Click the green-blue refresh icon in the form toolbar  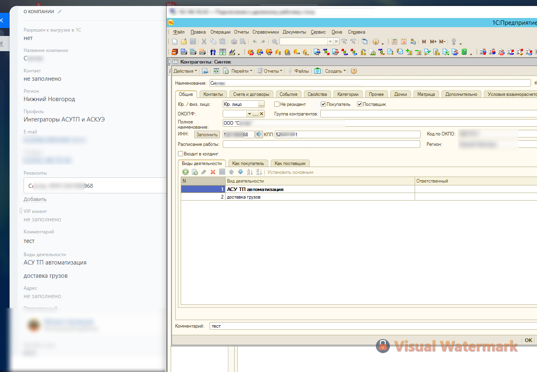coord(216,71)
